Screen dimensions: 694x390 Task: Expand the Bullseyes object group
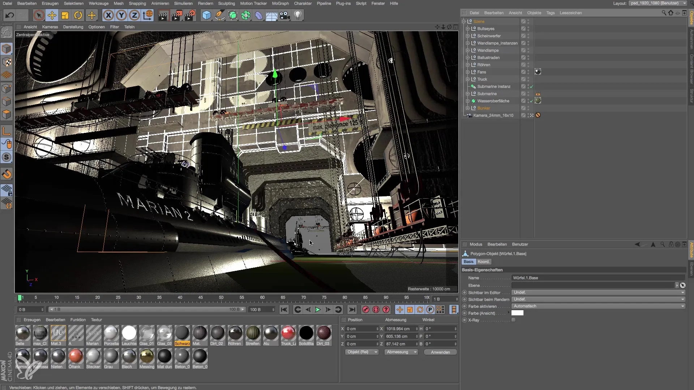(x=467, y=29)
